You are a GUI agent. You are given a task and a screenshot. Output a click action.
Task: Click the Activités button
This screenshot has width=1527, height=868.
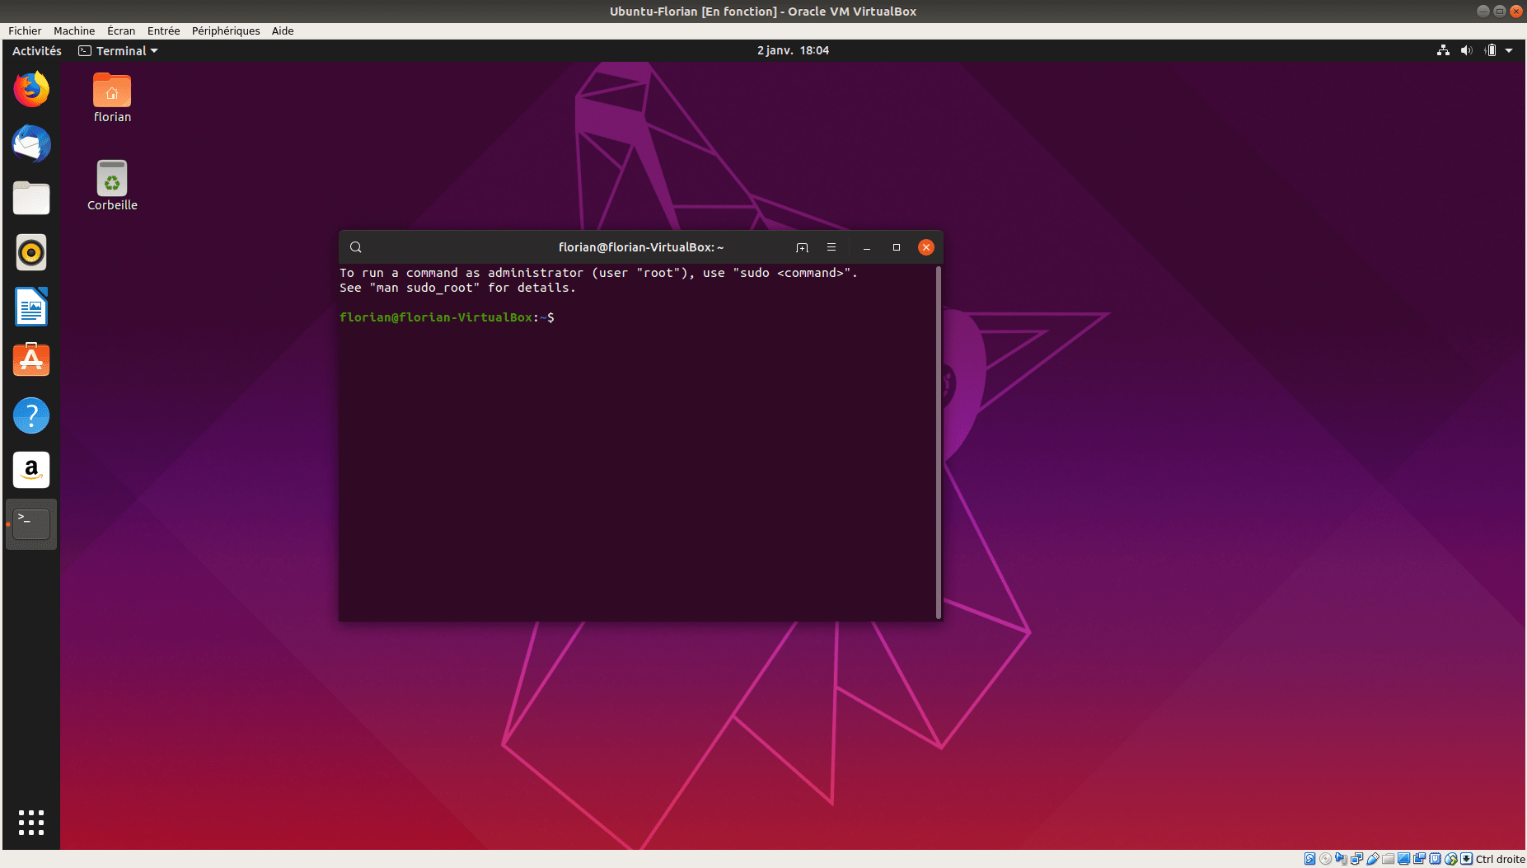37,51
